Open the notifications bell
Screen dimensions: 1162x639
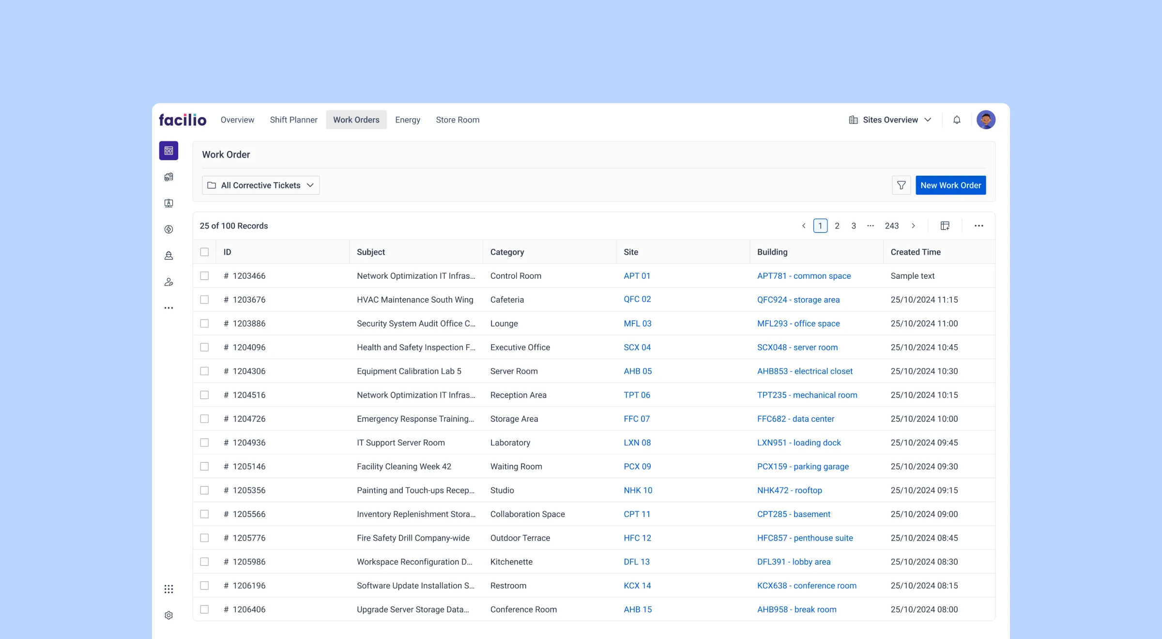point(957,120)
